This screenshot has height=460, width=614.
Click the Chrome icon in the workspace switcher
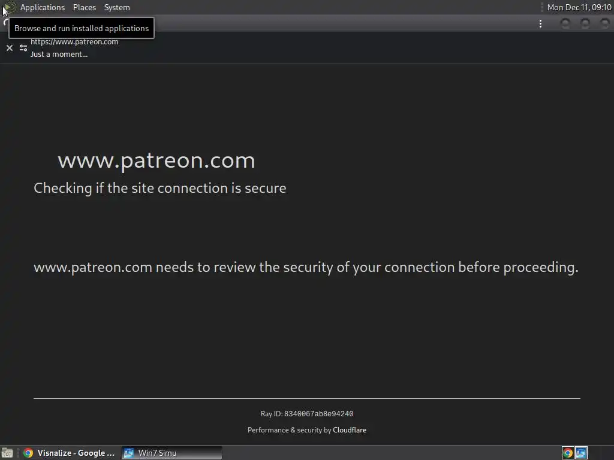pyautogui.click(x=568, y=453)
